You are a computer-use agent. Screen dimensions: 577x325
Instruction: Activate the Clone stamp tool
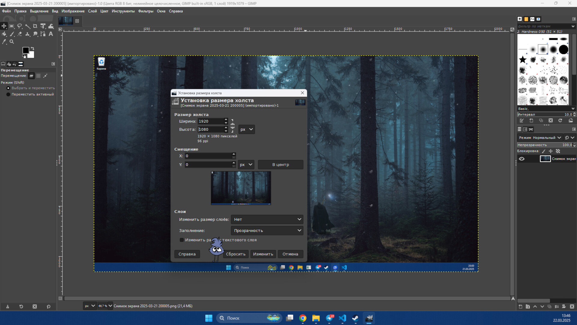pos(27,34)
